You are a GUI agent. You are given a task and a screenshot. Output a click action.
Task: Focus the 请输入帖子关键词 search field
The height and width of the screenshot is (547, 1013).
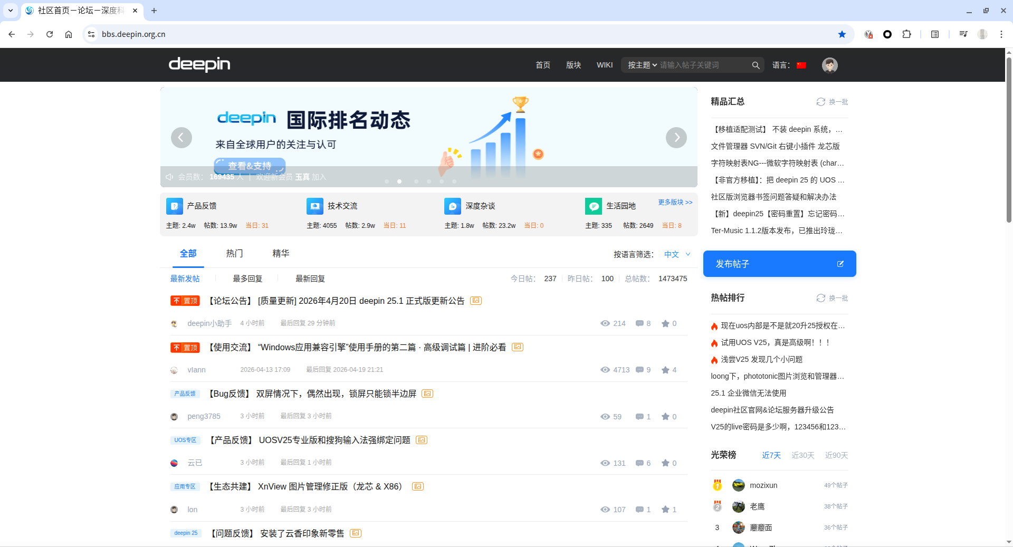tap(703, 65)
